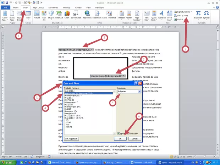Insert a Cross-reference
Viewport: 220px width, 165px height.
(109, 15)
